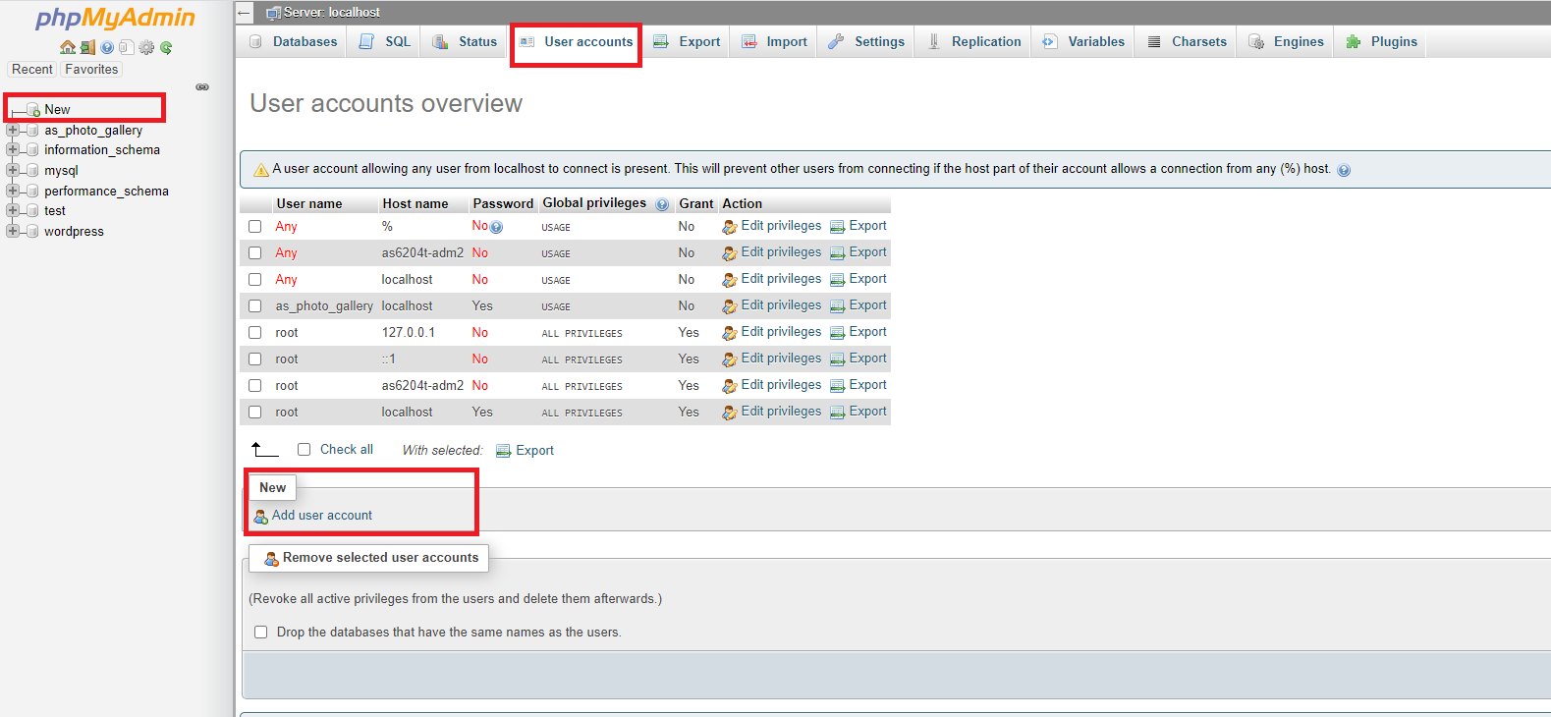The width and height of the screenshot is (1551, 717).
Task: Edit privileges for root at 127.0.0.1
Action: point(780,332)
